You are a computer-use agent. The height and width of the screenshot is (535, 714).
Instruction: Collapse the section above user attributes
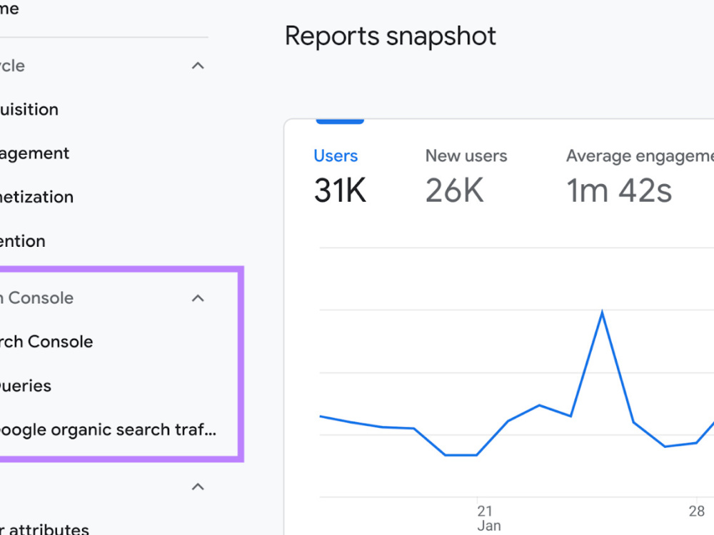pos(198,487)
